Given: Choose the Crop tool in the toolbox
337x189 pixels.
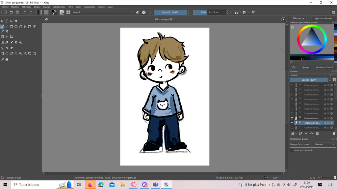Looking at the screenshot, I should [x=11, y=37].
